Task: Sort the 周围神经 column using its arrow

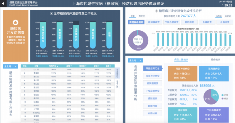Action: pos(57,66)
